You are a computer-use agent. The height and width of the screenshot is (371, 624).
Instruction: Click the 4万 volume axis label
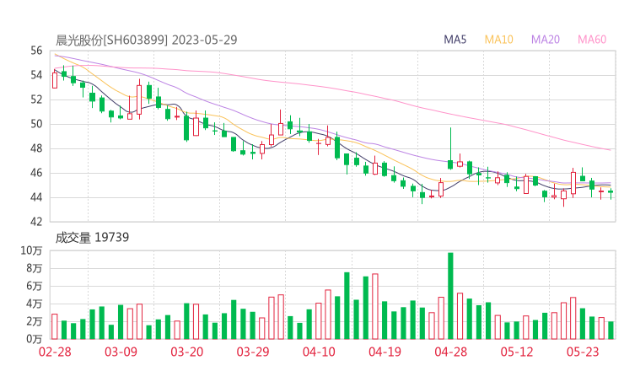[35, 304]
